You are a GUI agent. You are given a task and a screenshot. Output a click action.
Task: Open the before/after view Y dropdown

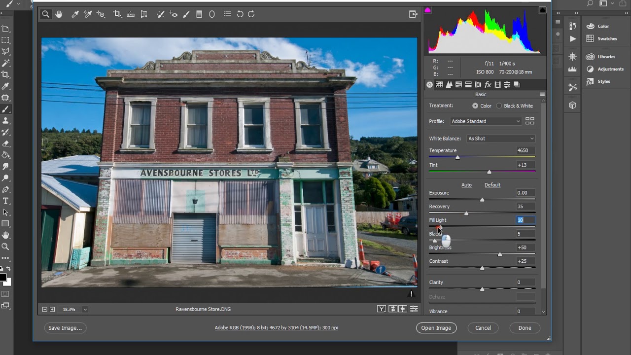click(x=382, y=309)
